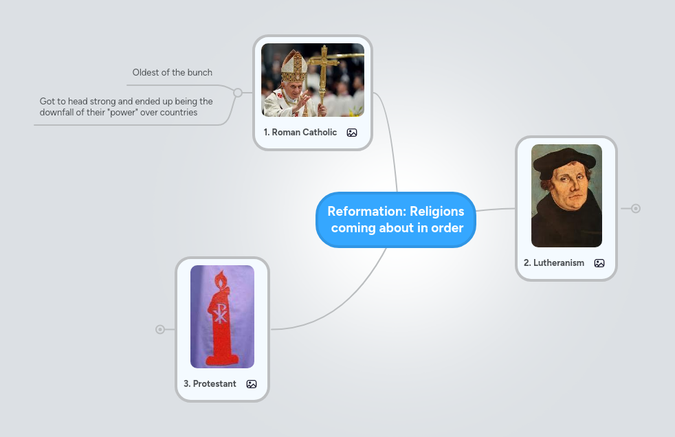Viewport: 675px width, 437px height.
Task: Select the '1. Roman Catholic' node label
Action: (x=300, y=132)
